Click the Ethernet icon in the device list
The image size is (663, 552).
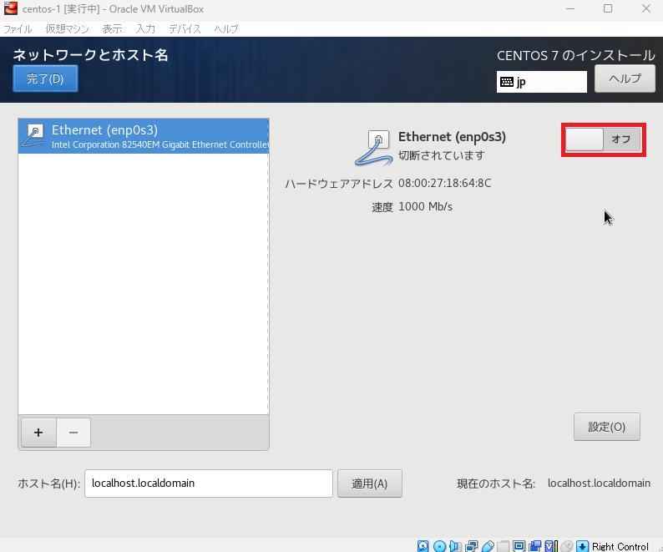click(34, 136)
